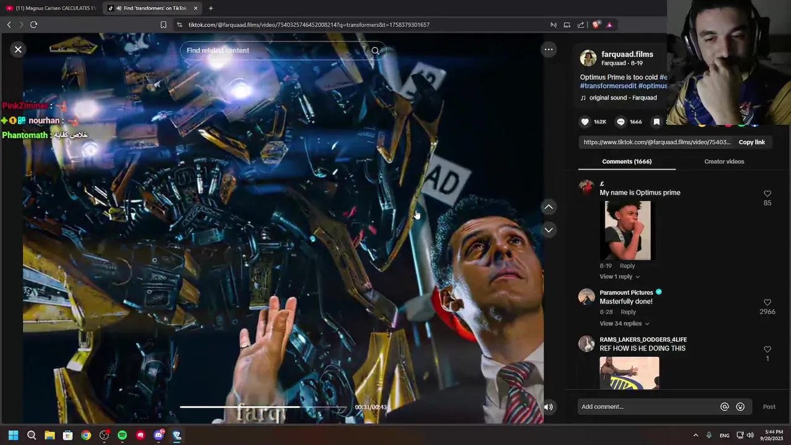Click the Post comment button

click(769, 407)
